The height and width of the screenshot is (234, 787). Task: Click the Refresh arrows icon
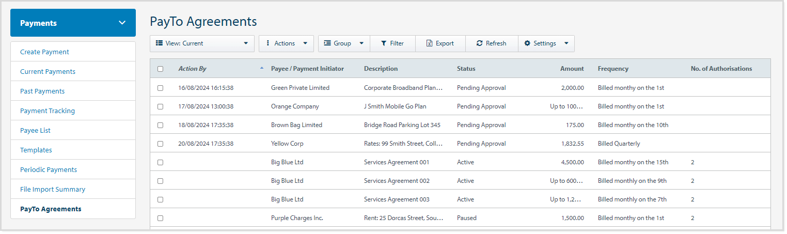click(480, 44)
